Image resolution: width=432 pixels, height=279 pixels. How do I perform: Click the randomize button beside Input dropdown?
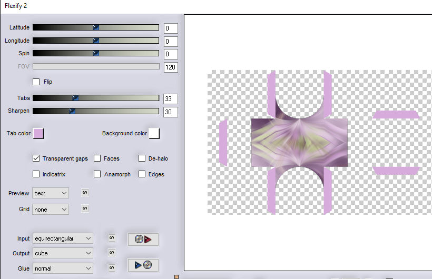(112, 238)
